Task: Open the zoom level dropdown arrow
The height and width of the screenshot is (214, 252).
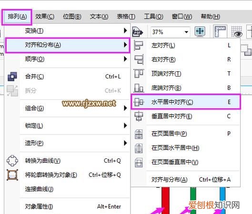Action: tap(186, 32)
